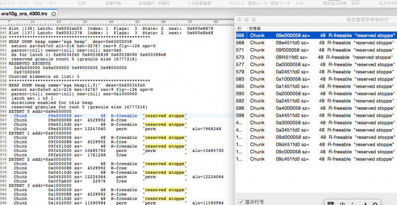Click the 打印 toolbar item
Screen dimensions: 397x205
click(x=82, y=3)
